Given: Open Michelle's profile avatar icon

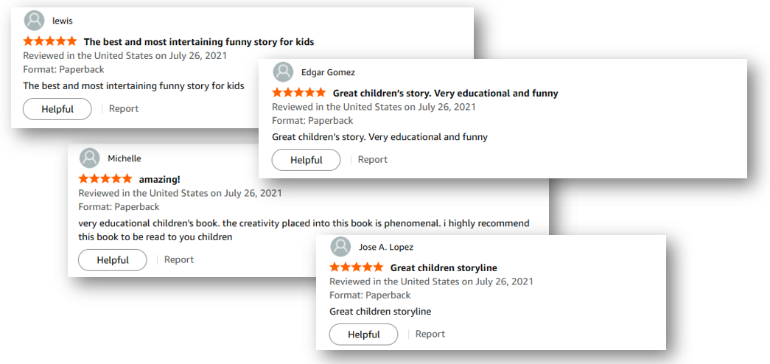Looking at the screenshot, I should pyautogui.click(x=89, y=158).
